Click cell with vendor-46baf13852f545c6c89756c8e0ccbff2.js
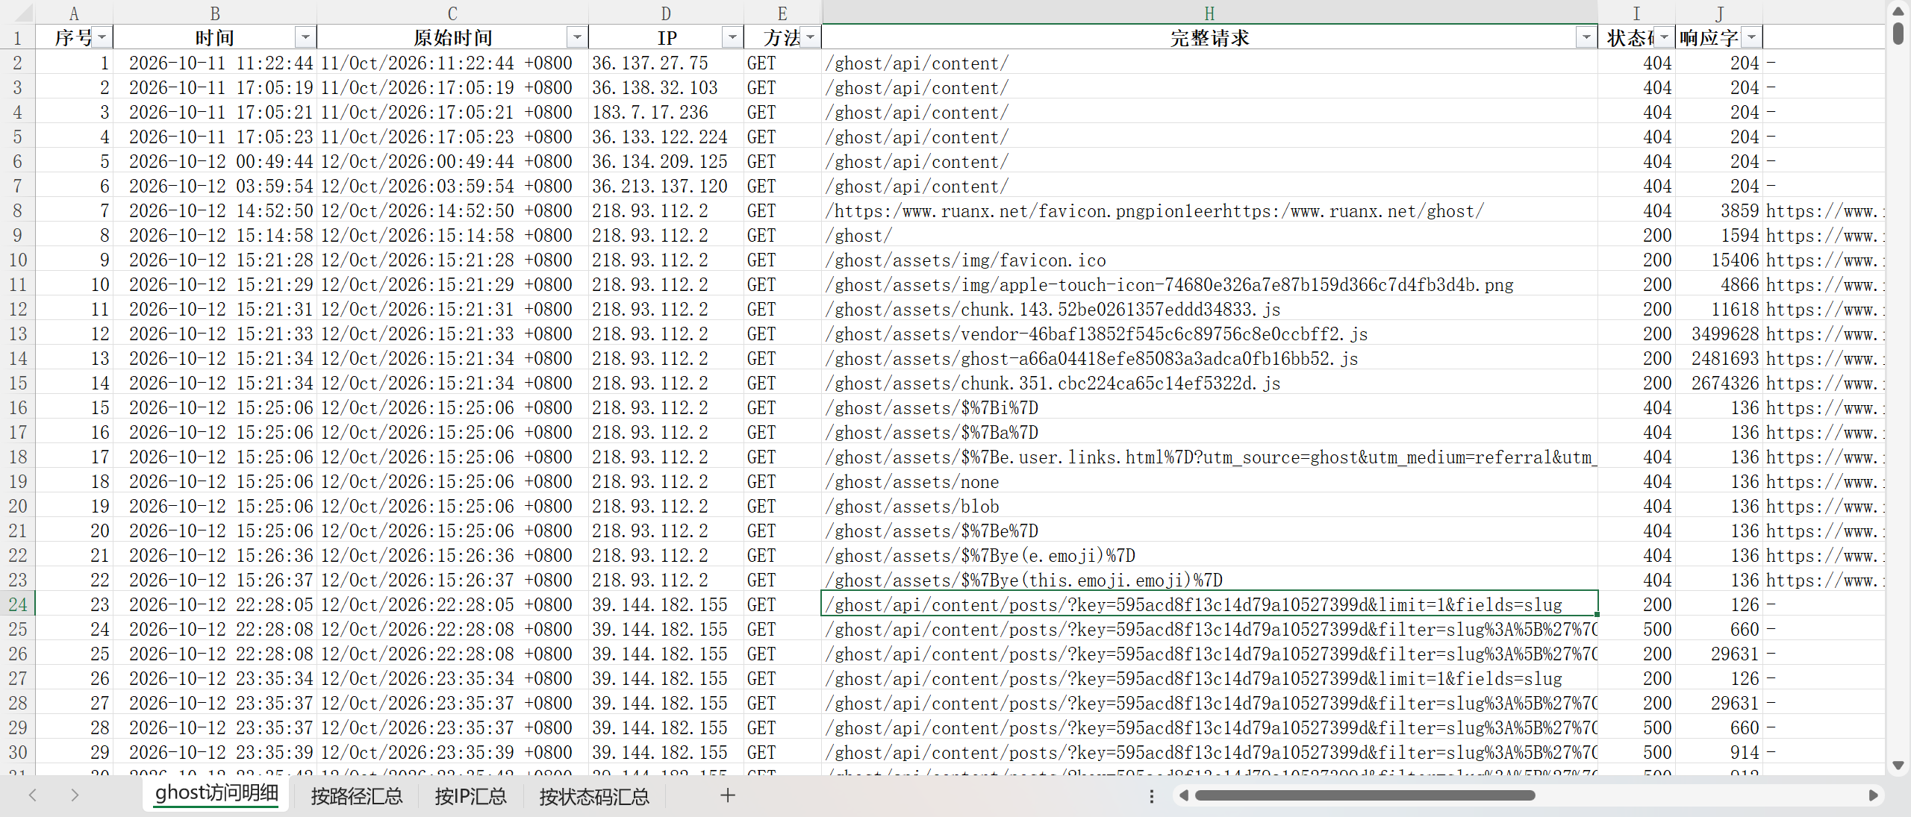 coord(1209,334)
